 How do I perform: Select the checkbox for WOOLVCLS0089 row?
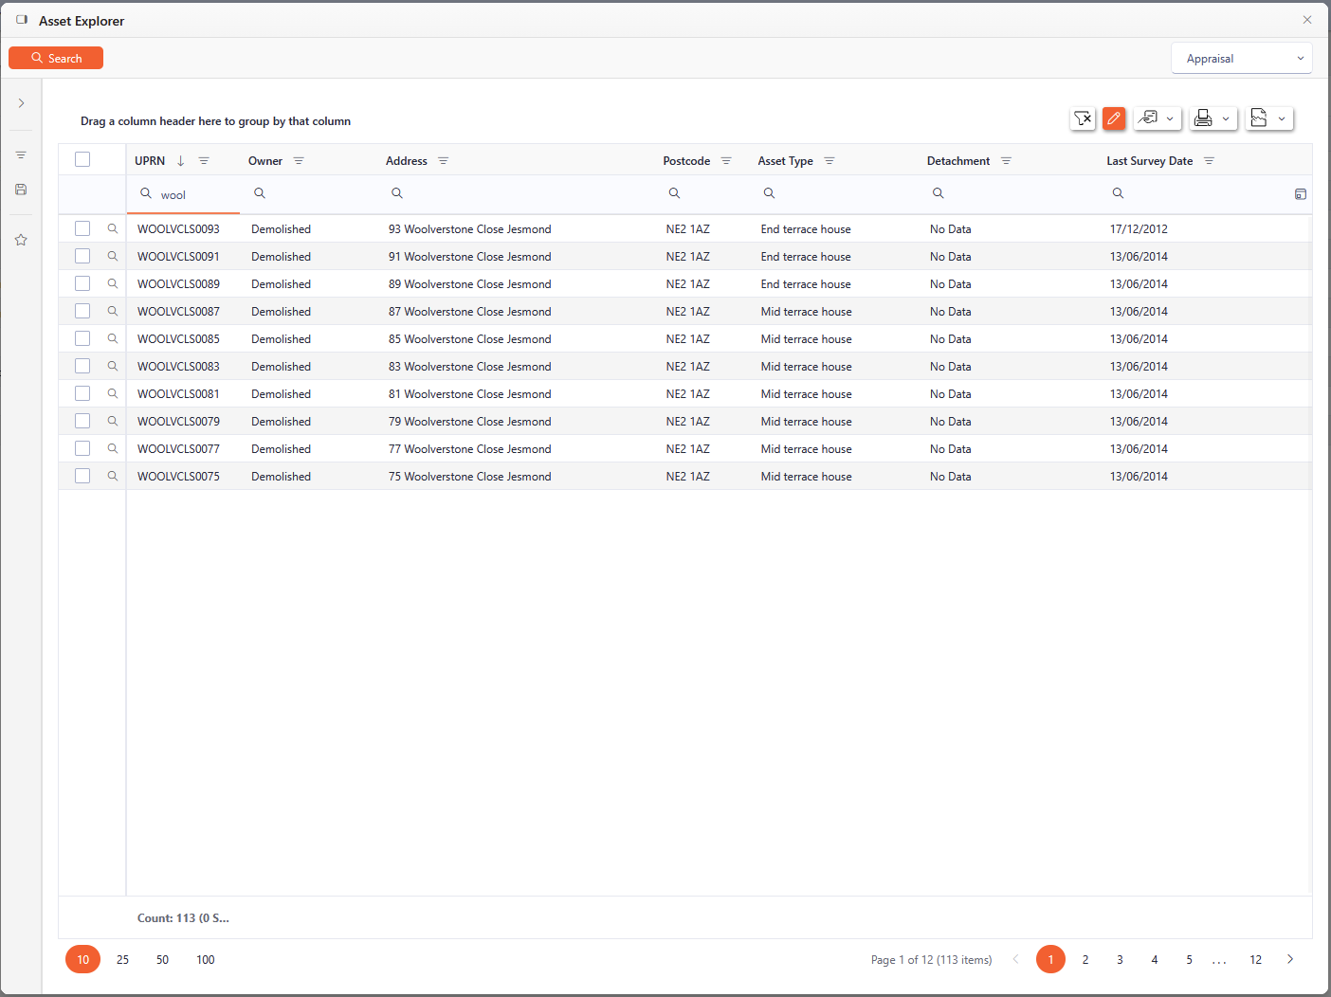point(82,283)
